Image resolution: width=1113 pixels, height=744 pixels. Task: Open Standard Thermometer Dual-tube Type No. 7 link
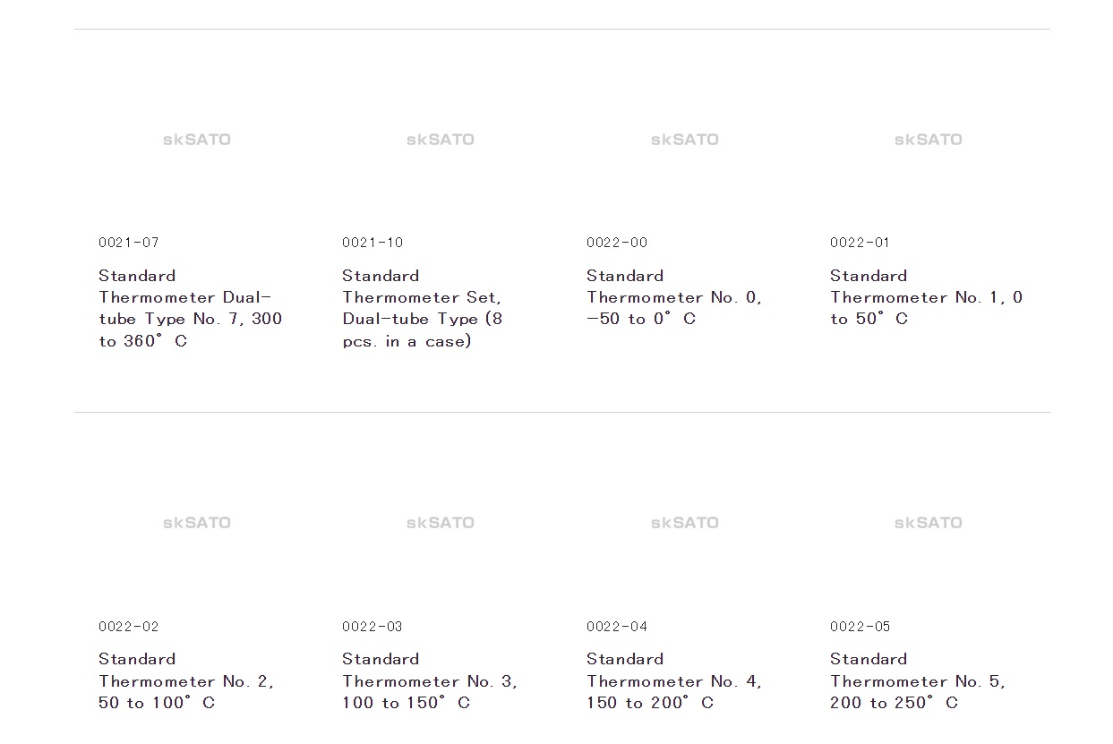[190, 308]
